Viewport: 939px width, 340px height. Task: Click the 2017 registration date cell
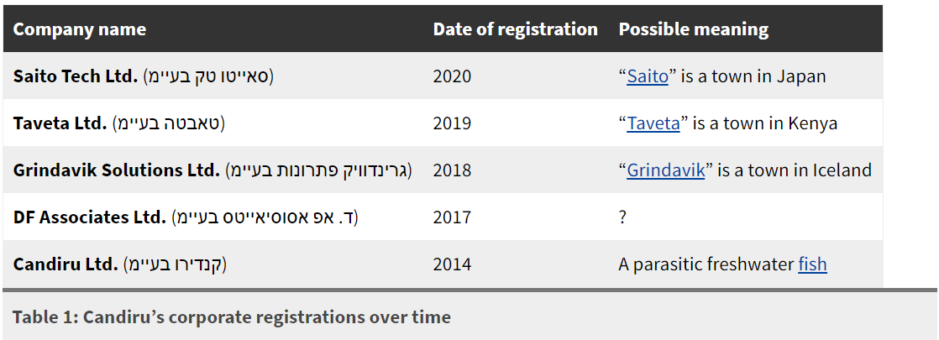[x=452, y=217]
